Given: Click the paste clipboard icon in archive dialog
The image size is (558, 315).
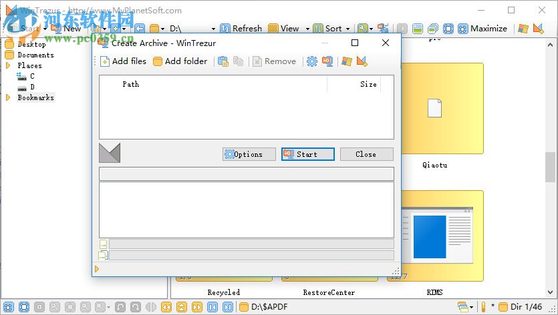Looking at the screenshot, I should pyautogui.click(x=223, y=61).
